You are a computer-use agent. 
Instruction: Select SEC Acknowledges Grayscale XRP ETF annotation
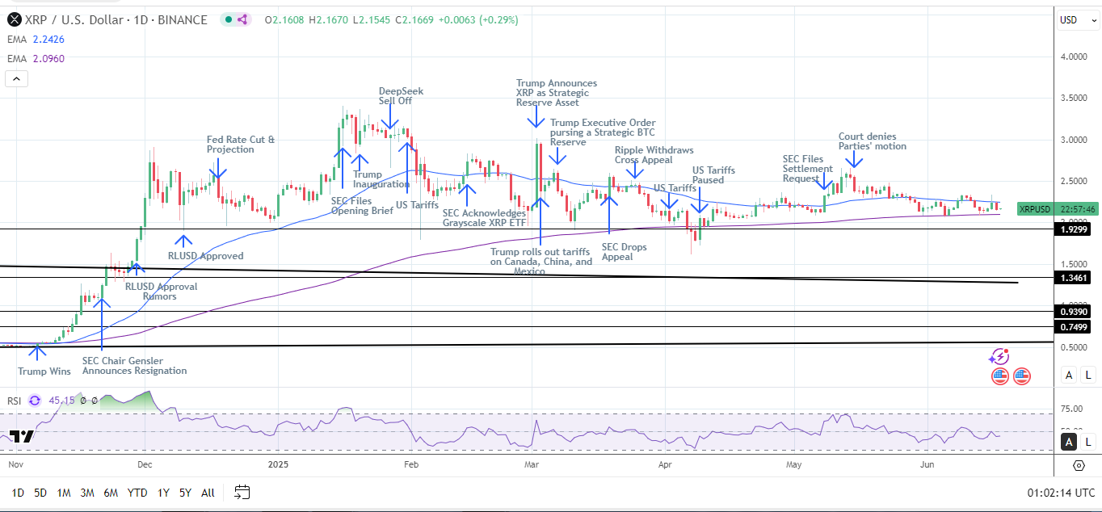(484, 216)
